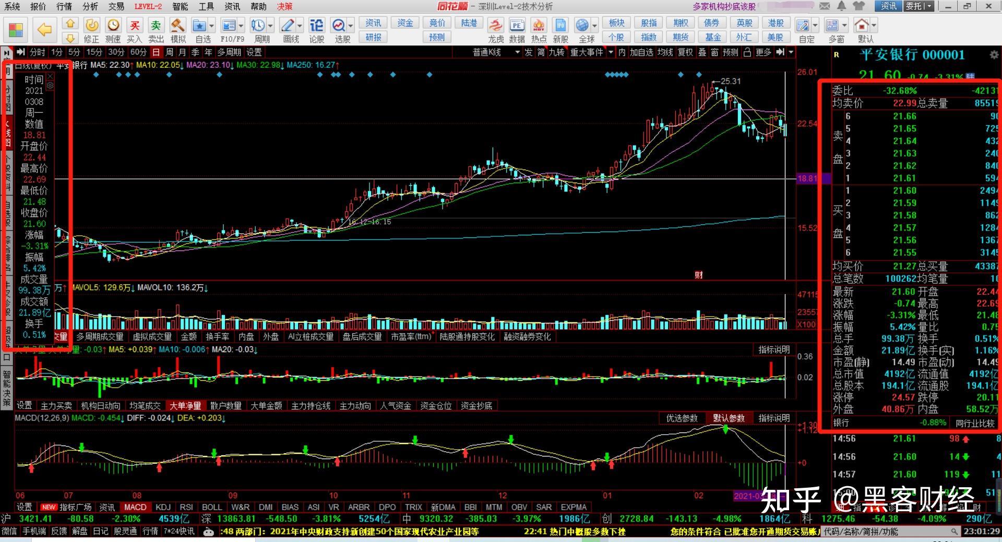Screen dimensions: 1002x542
Task: Switch chart to 分时 intraday view
Action: (37, 52)
